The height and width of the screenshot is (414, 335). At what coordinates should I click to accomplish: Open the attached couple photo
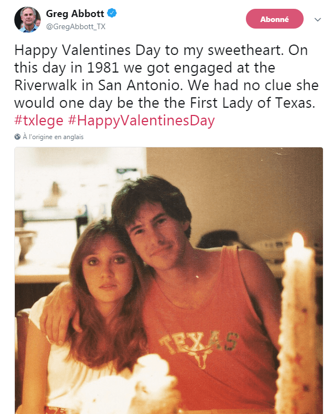pyautogui.click(x=168, y=280)
